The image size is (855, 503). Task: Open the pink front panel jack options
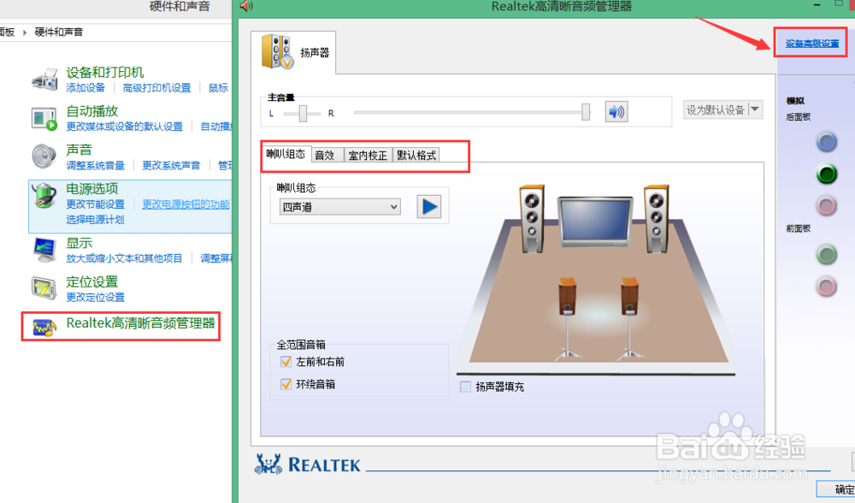click(x=827, y=287)
